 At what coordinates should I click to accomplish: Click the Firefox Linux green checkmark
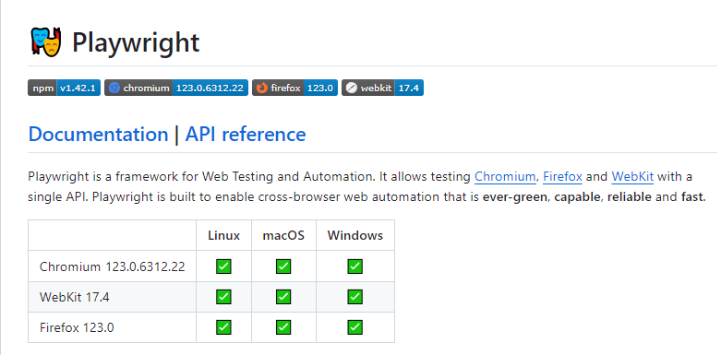point(223,327)
